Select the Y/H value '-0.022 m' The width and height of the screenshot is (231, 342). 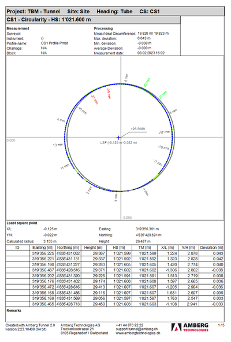coord(50,235)
